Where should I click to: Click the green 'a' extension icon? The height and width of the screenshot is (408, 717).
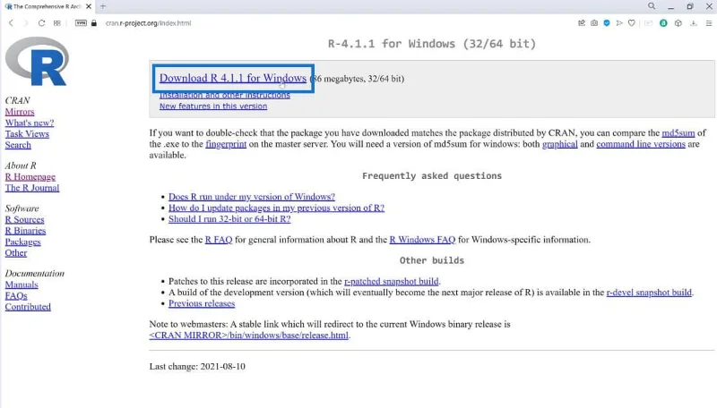pos(663,23)
